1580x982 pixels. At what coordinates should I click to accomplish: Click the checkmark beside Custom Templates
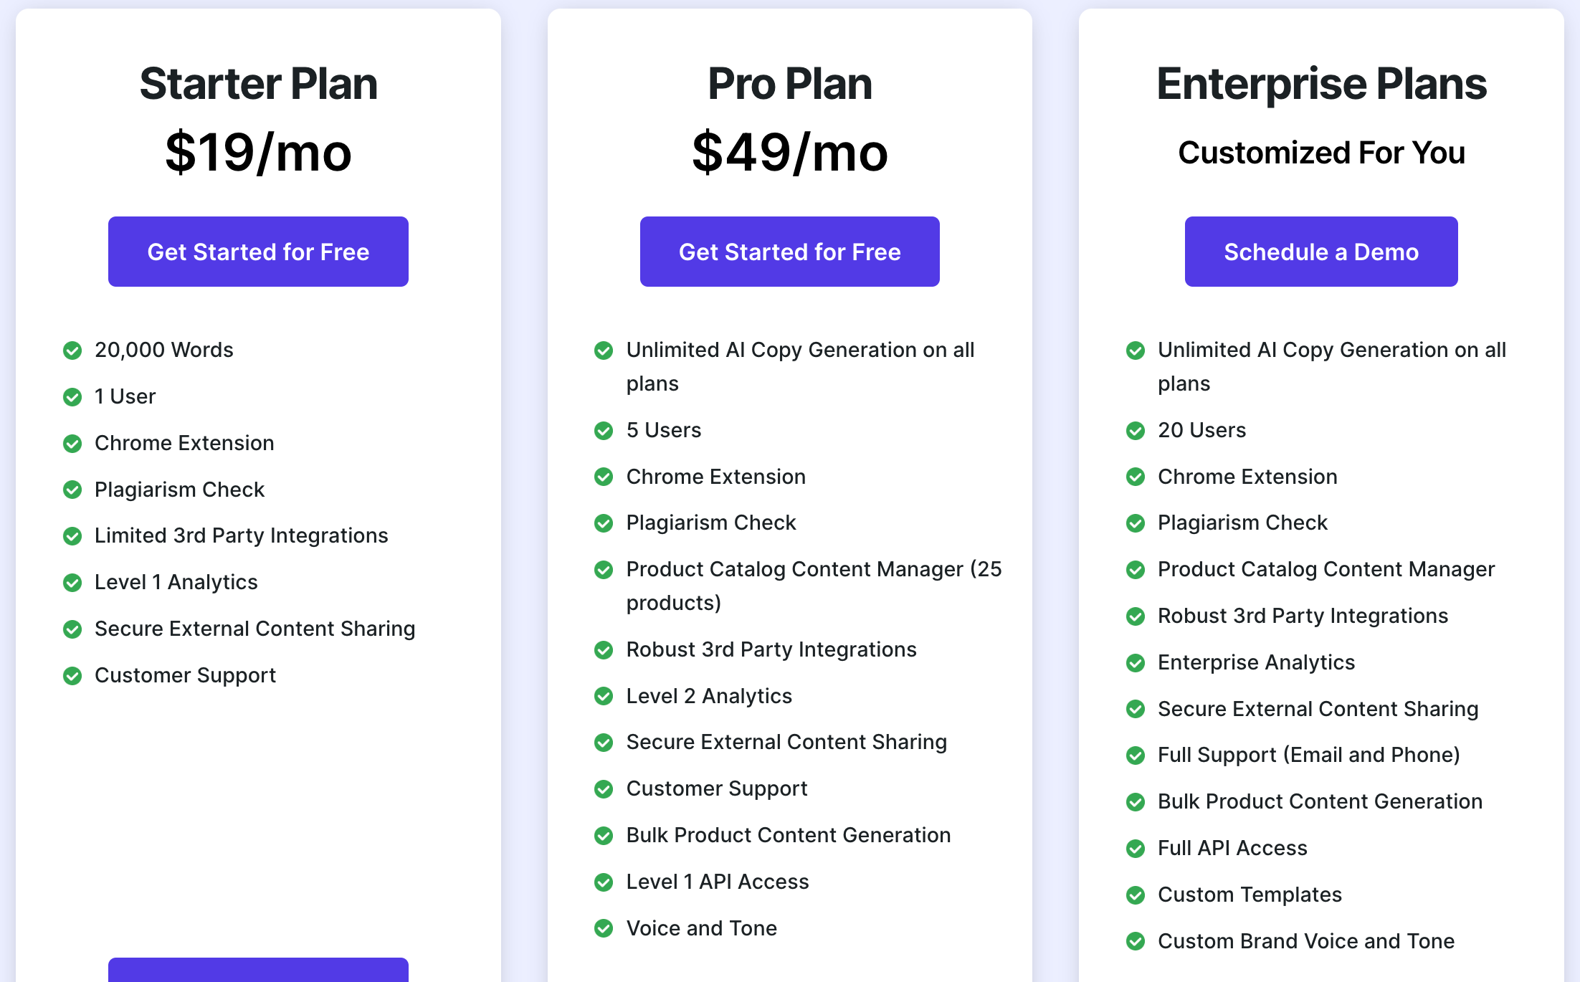pos(1136,895)
